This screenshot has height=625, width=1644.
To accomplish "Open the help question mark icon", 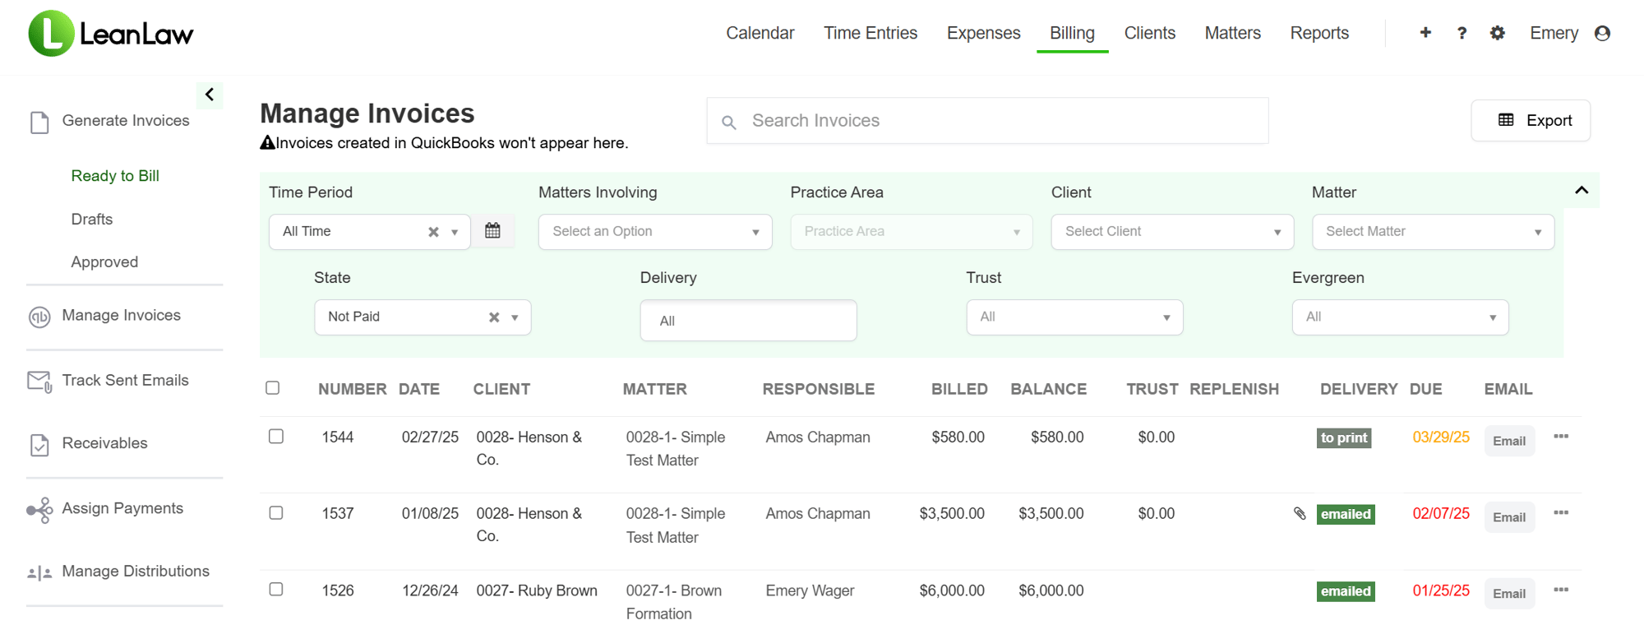I will click(x=1462, y=34).
